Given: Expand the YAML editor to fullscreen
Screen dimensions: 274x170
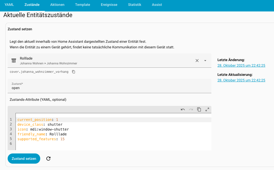Looking at the screenshot, I should [207, 109].
